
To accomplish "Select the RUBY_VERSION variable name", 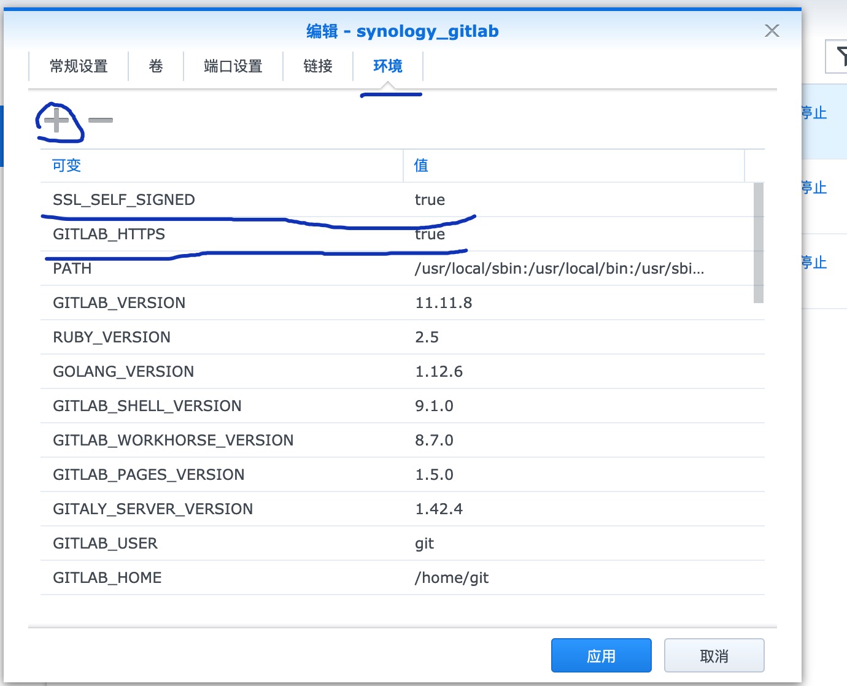I will pos(112,337).
